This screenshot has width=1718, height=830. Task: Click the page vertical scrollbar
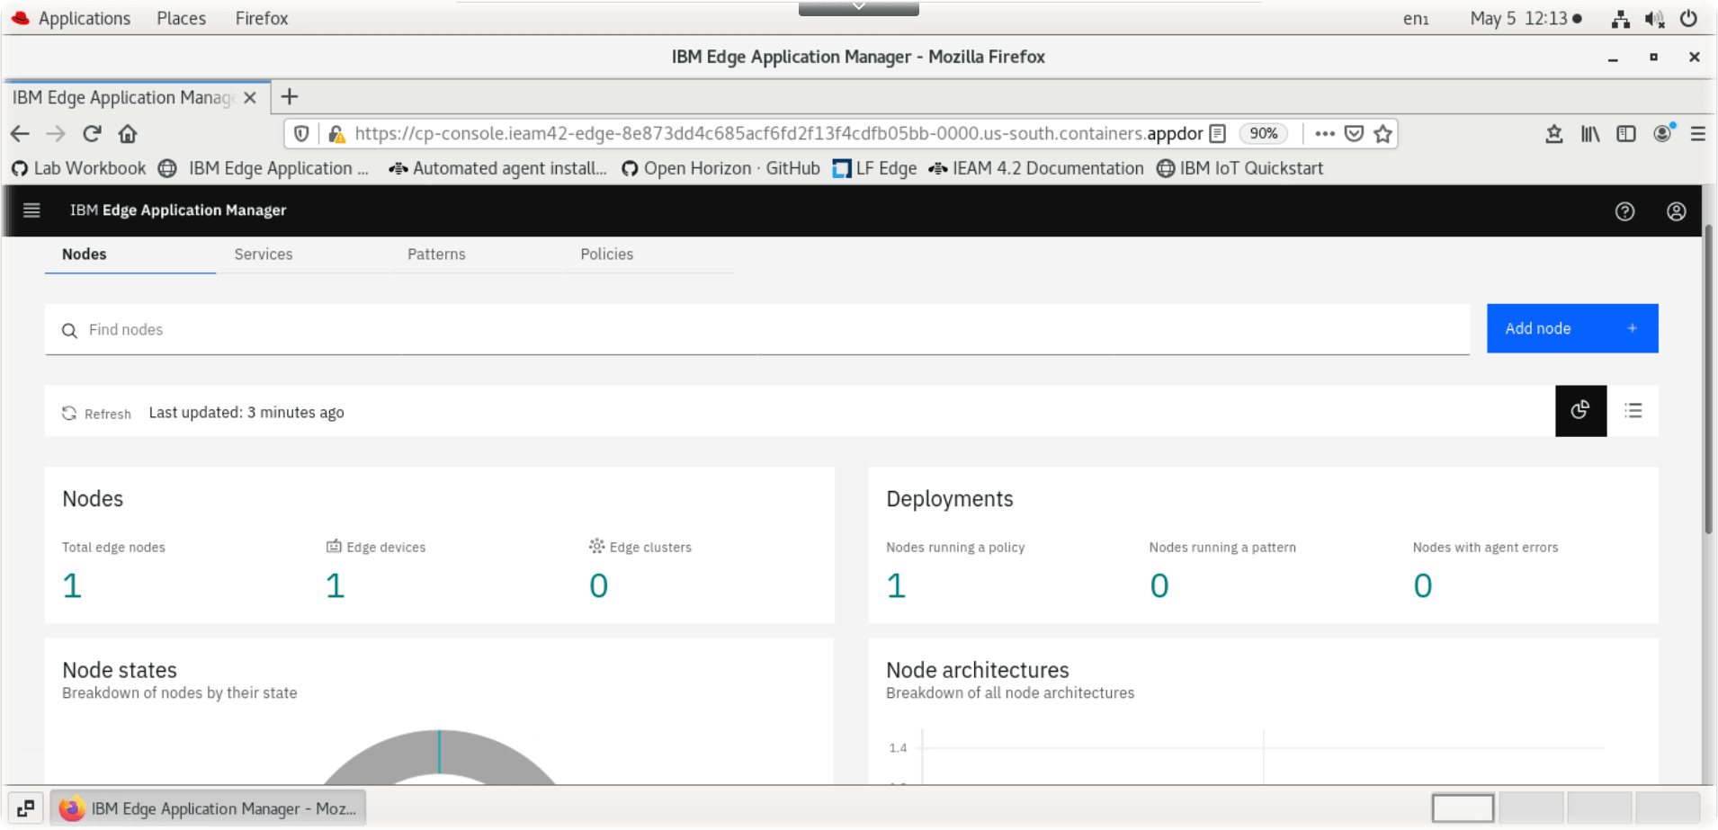pyautogui.click(x=1708, y=379)
